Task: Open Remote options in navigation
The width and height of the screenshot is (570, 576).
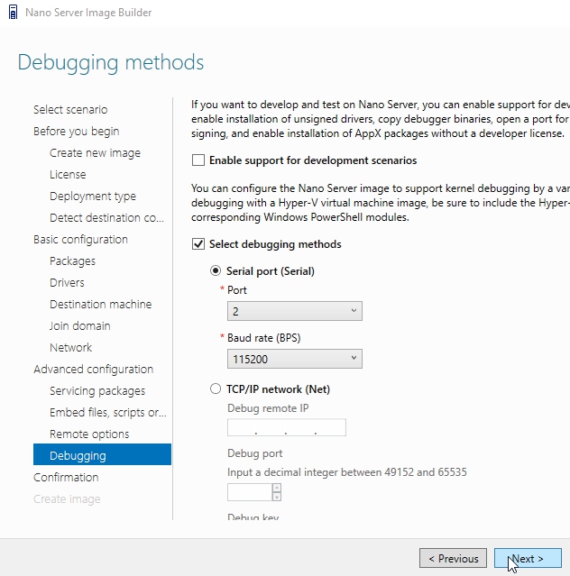Action: (x=89, y=434)
